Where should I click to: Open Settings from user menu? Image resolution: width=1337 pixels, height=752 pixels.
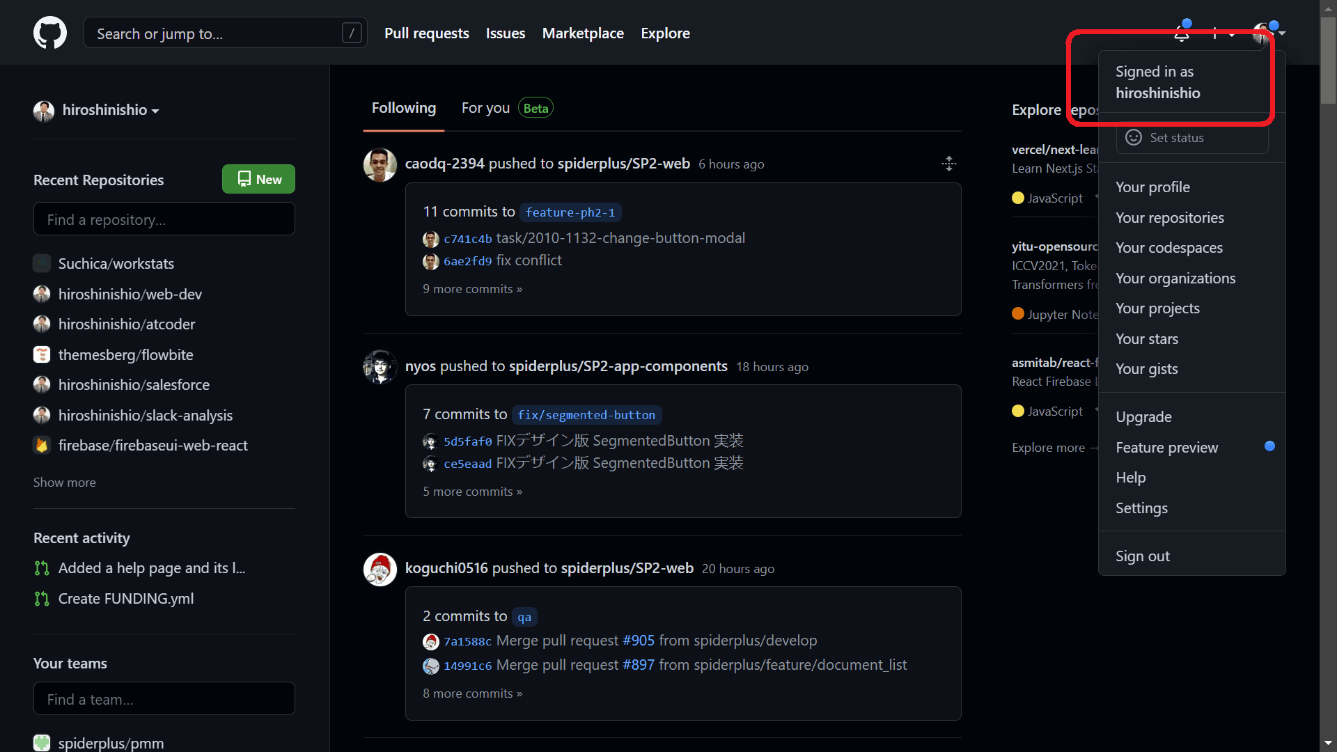tap(1192, 508)
